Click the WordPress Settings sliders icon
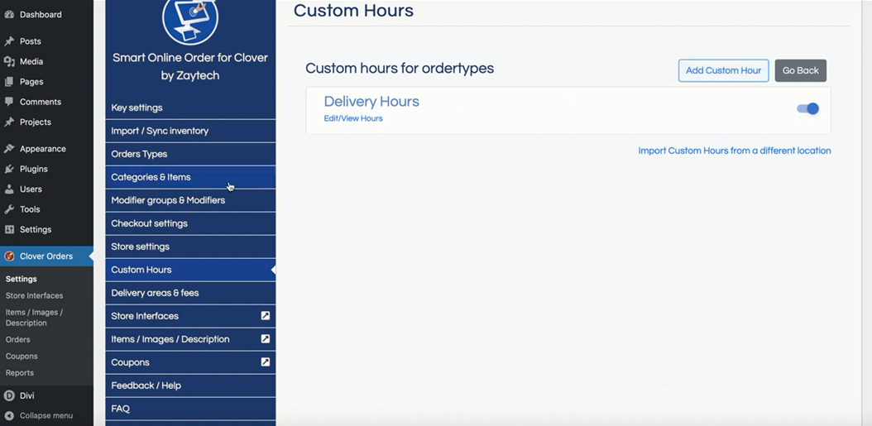This screenshot has height=426, width=872. click(x=9, y=229)
